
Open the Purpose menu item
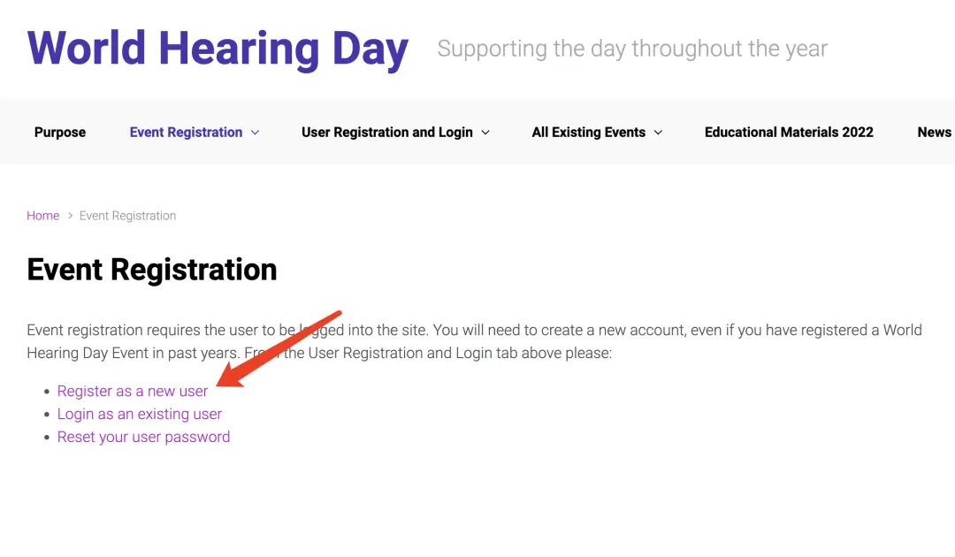pyautogui.click(x=60, y=133)
